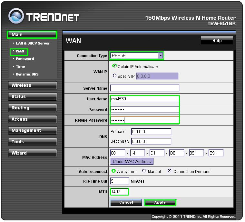Click the TRENDnet logo icon
This screenshot has height=222, width=245.
(16, 16)
